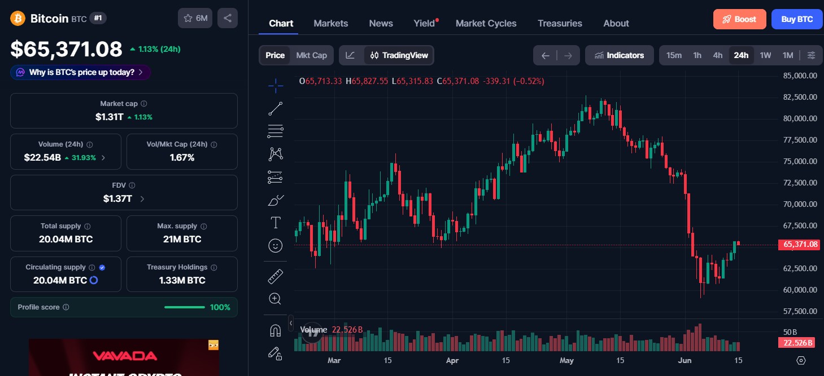Choose the XABCD pattern tool

pyautogui.click(x=276, y=154)
